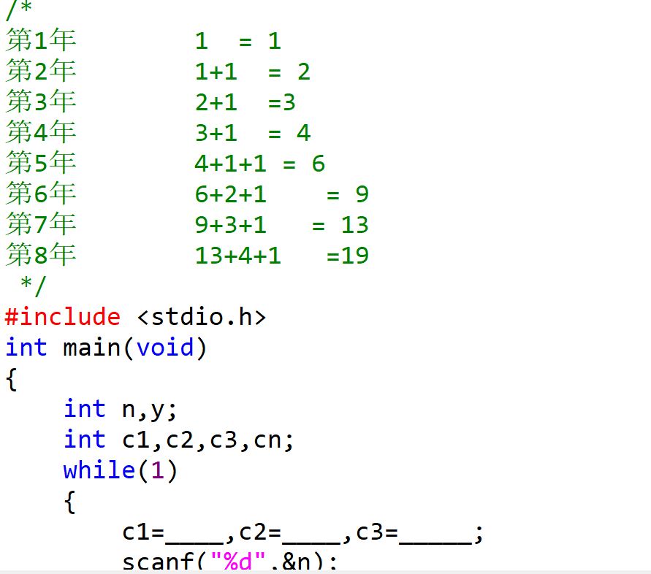Click the 'void' keyword
Screen dimensions: 651x574
[x=165, y=348]
